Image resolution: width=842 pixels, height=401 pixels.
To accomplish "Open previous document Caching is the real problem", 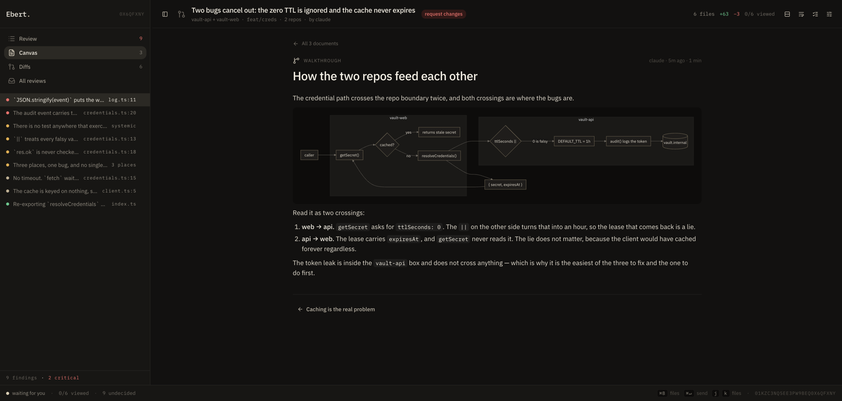I will click(336, 309).
